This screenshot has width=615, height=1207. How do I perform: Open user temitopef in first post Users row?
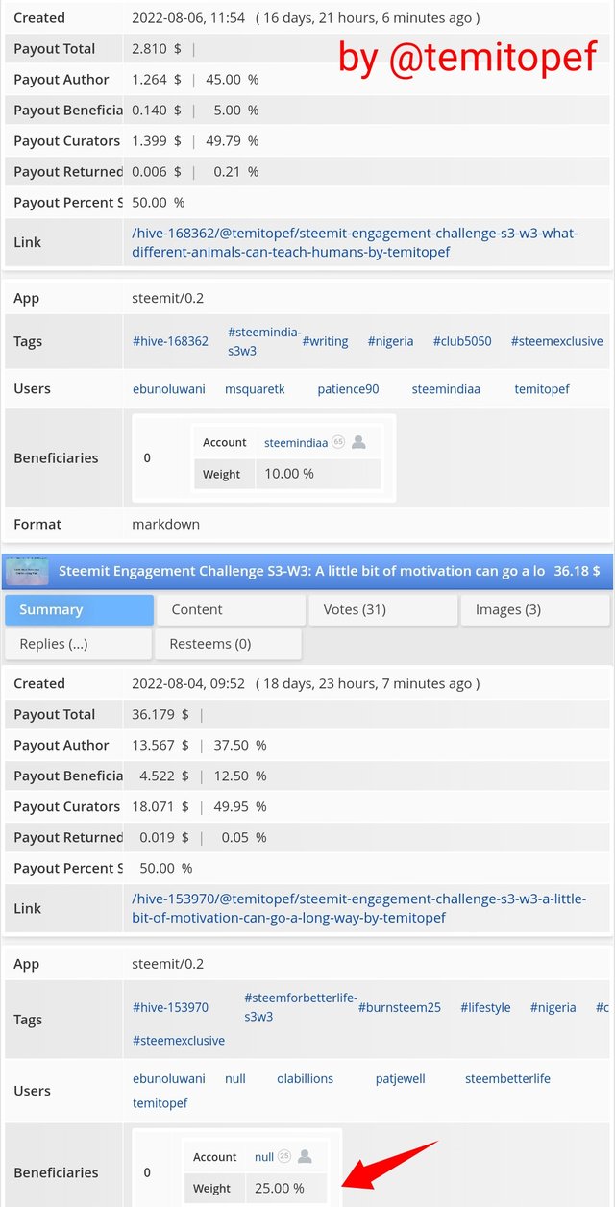coord(542,389)
